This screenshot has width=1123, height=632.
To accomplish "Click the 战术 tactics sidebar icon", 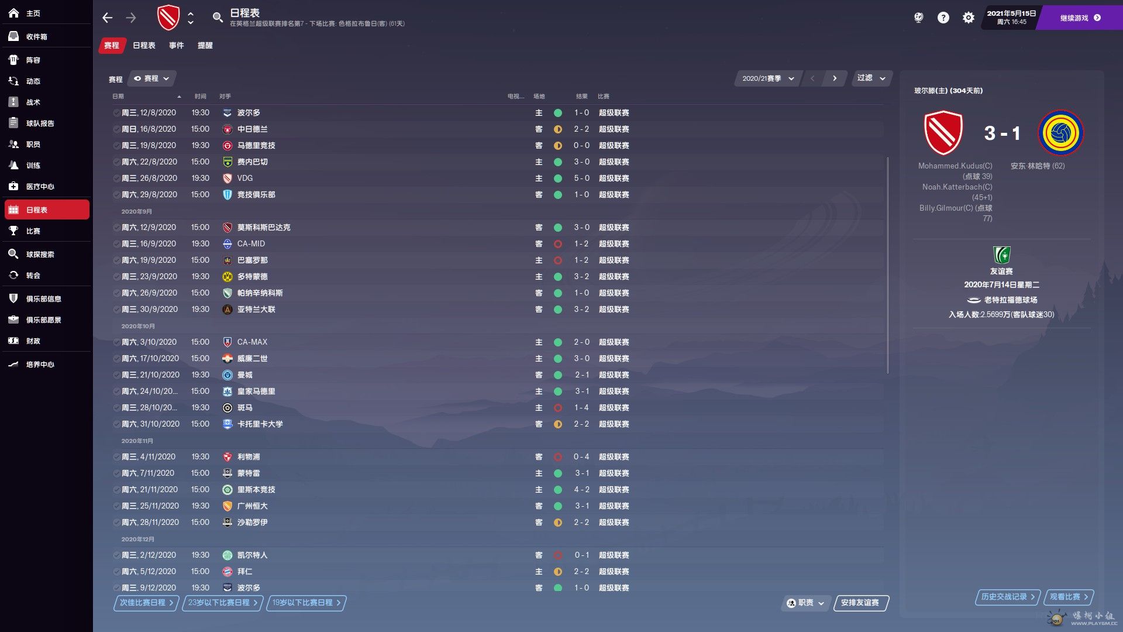I will pos(13,102).
